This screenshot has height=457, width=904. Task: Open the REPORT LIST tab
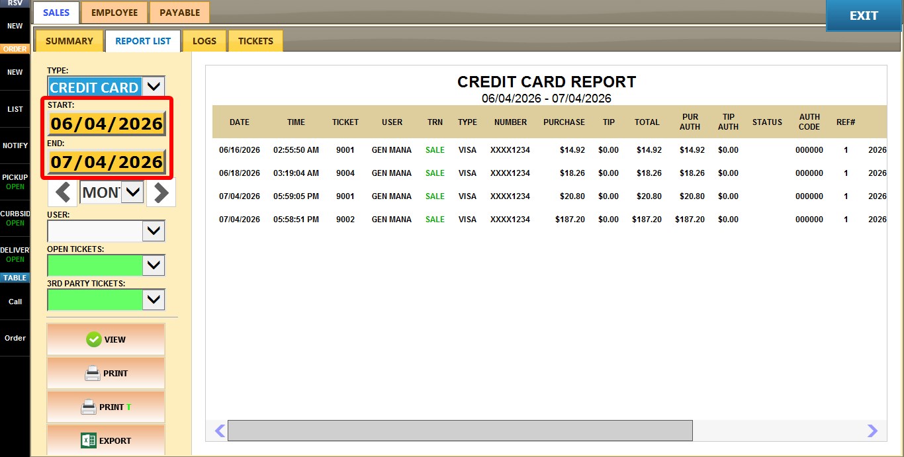click(143, 41)
